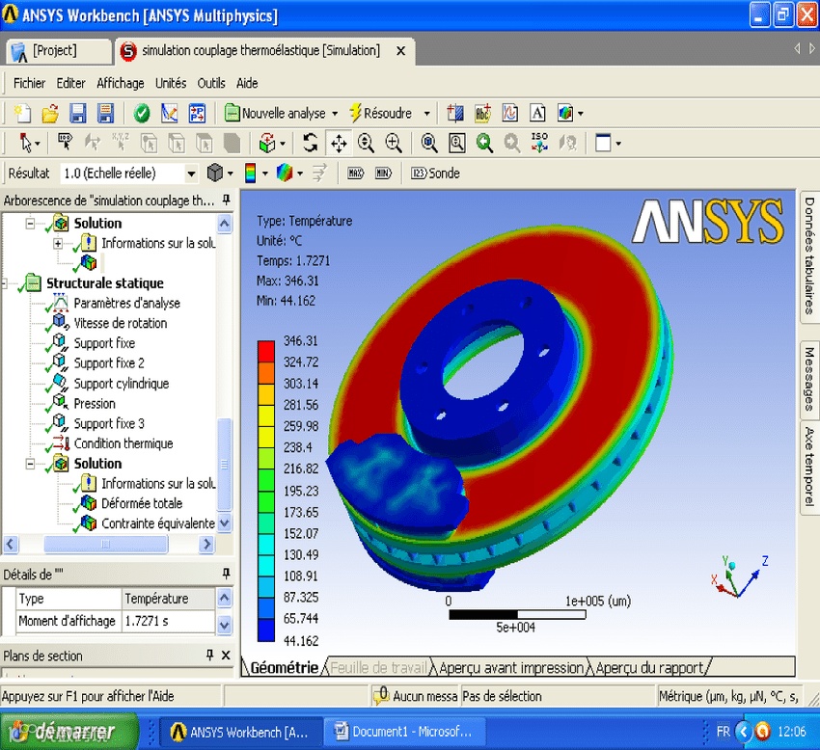Image resolution: width=820 pixels, height=750 pixels.
Task: Select Paramètres d'analyse tree item
Action: pyautogui.click(x=126, y=303)
